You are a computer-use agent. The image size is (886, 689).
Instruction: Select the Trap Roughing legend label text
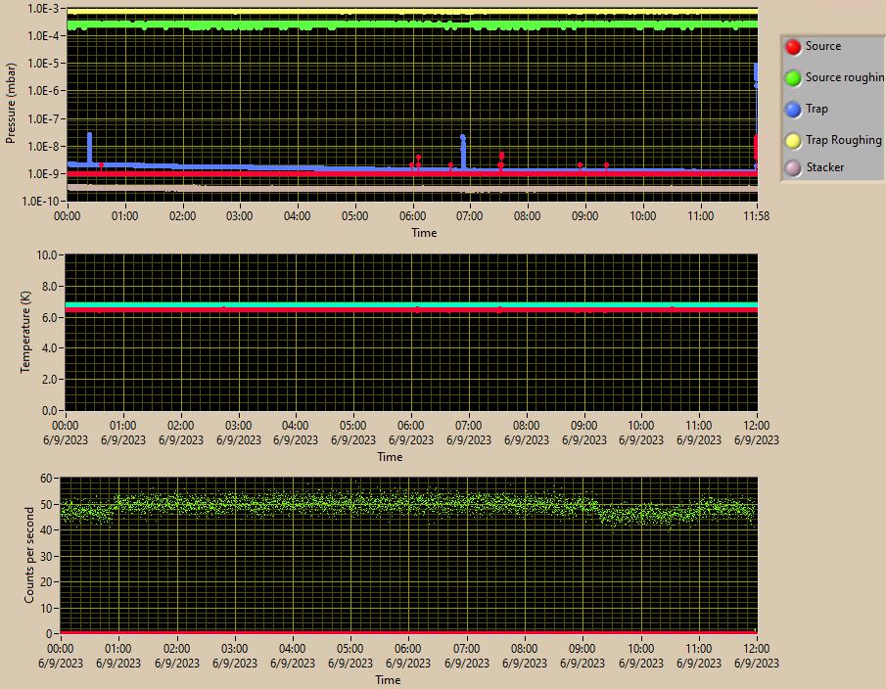(843, 140)
